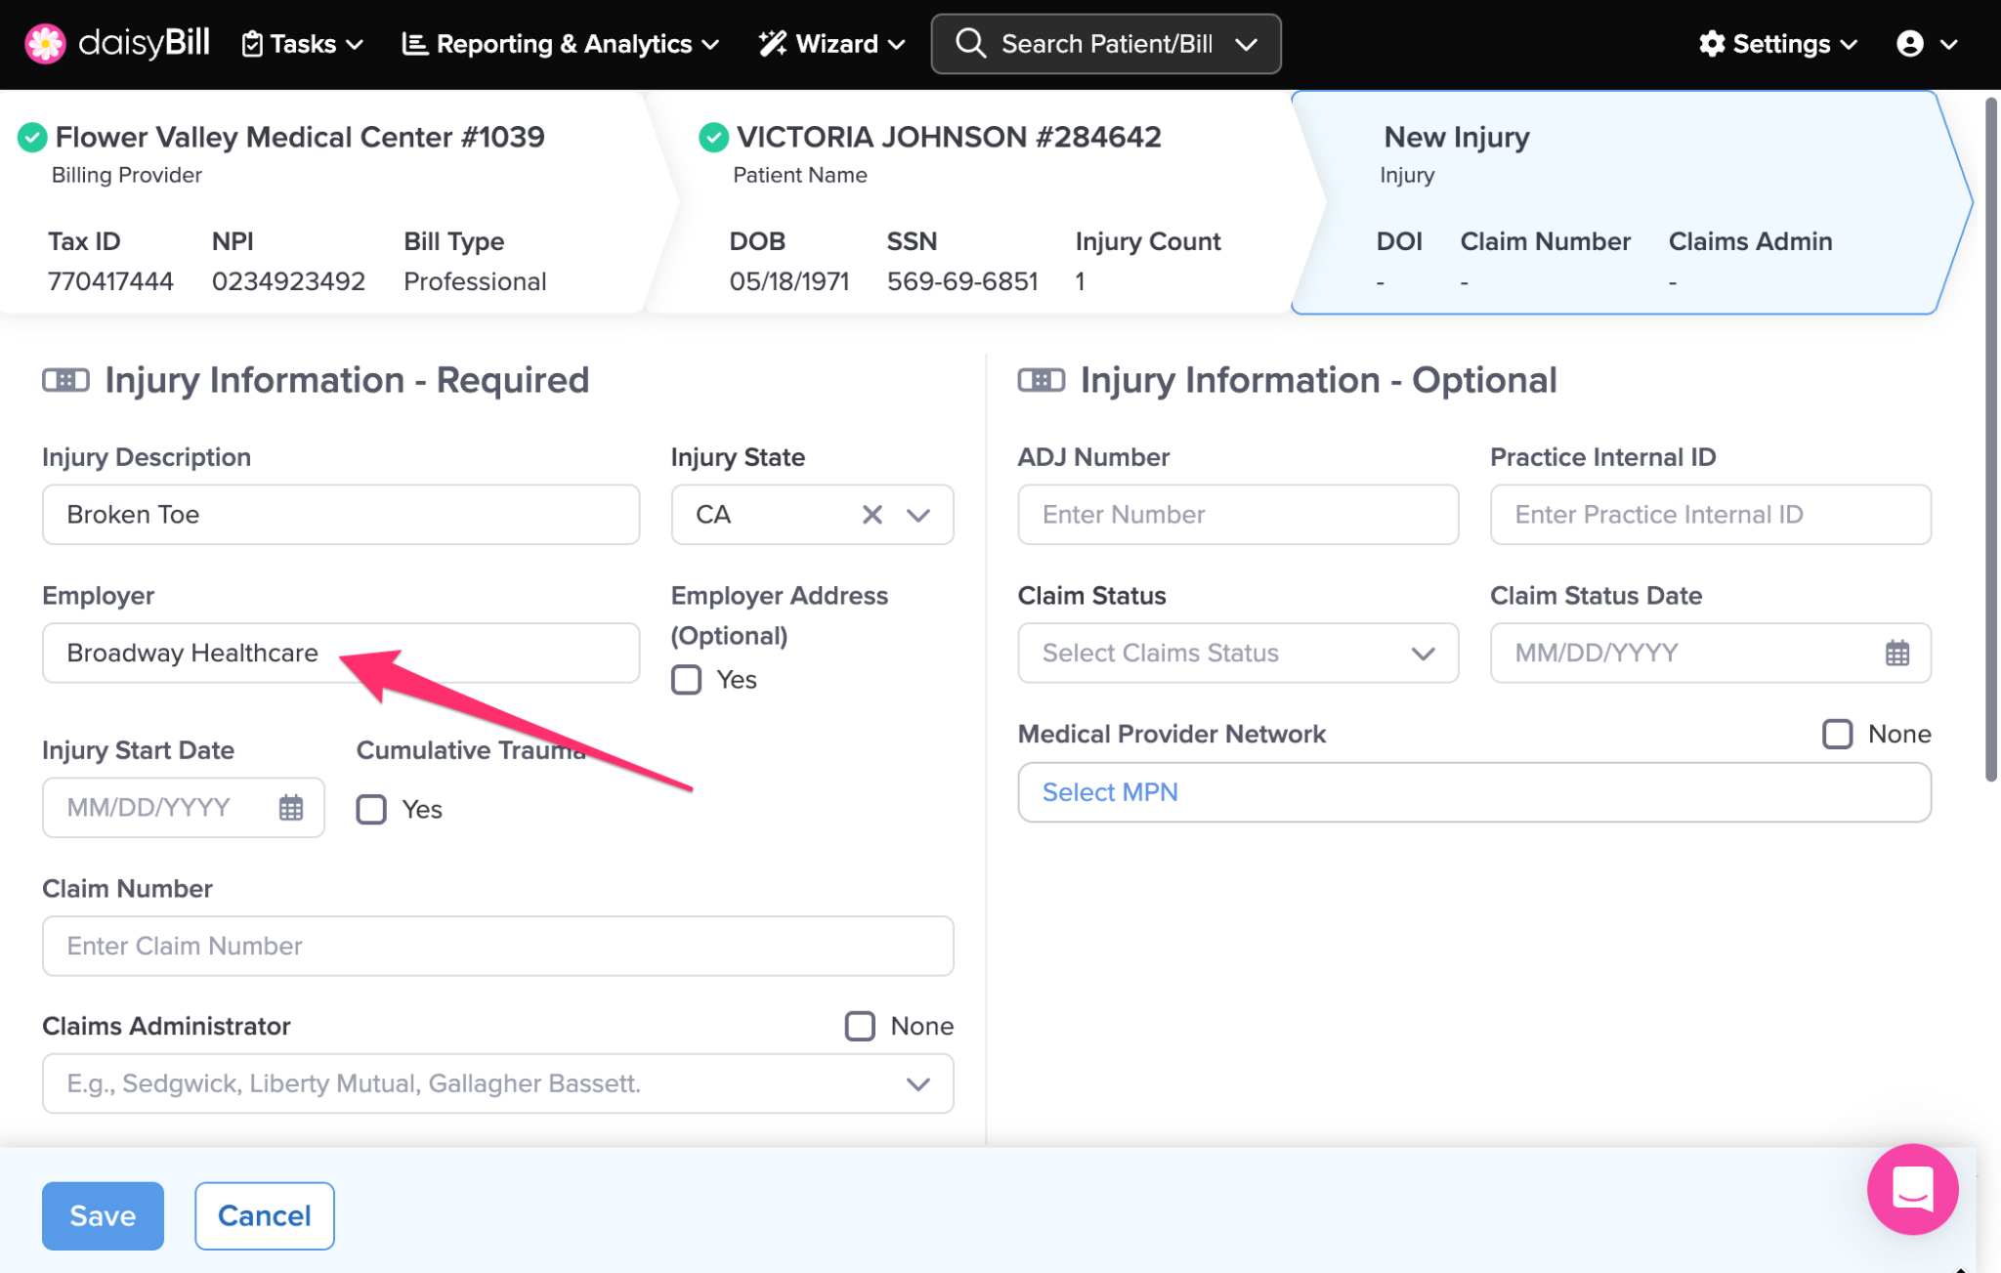Open Claim Status Date calendar icon
The width and height of the screenshot is (2001, 1273).
(x=1896, y=653)
